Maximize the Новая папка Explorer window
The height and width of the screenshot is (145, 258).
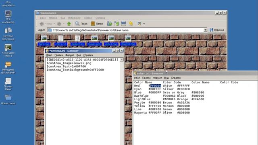[x=221, y=13]
